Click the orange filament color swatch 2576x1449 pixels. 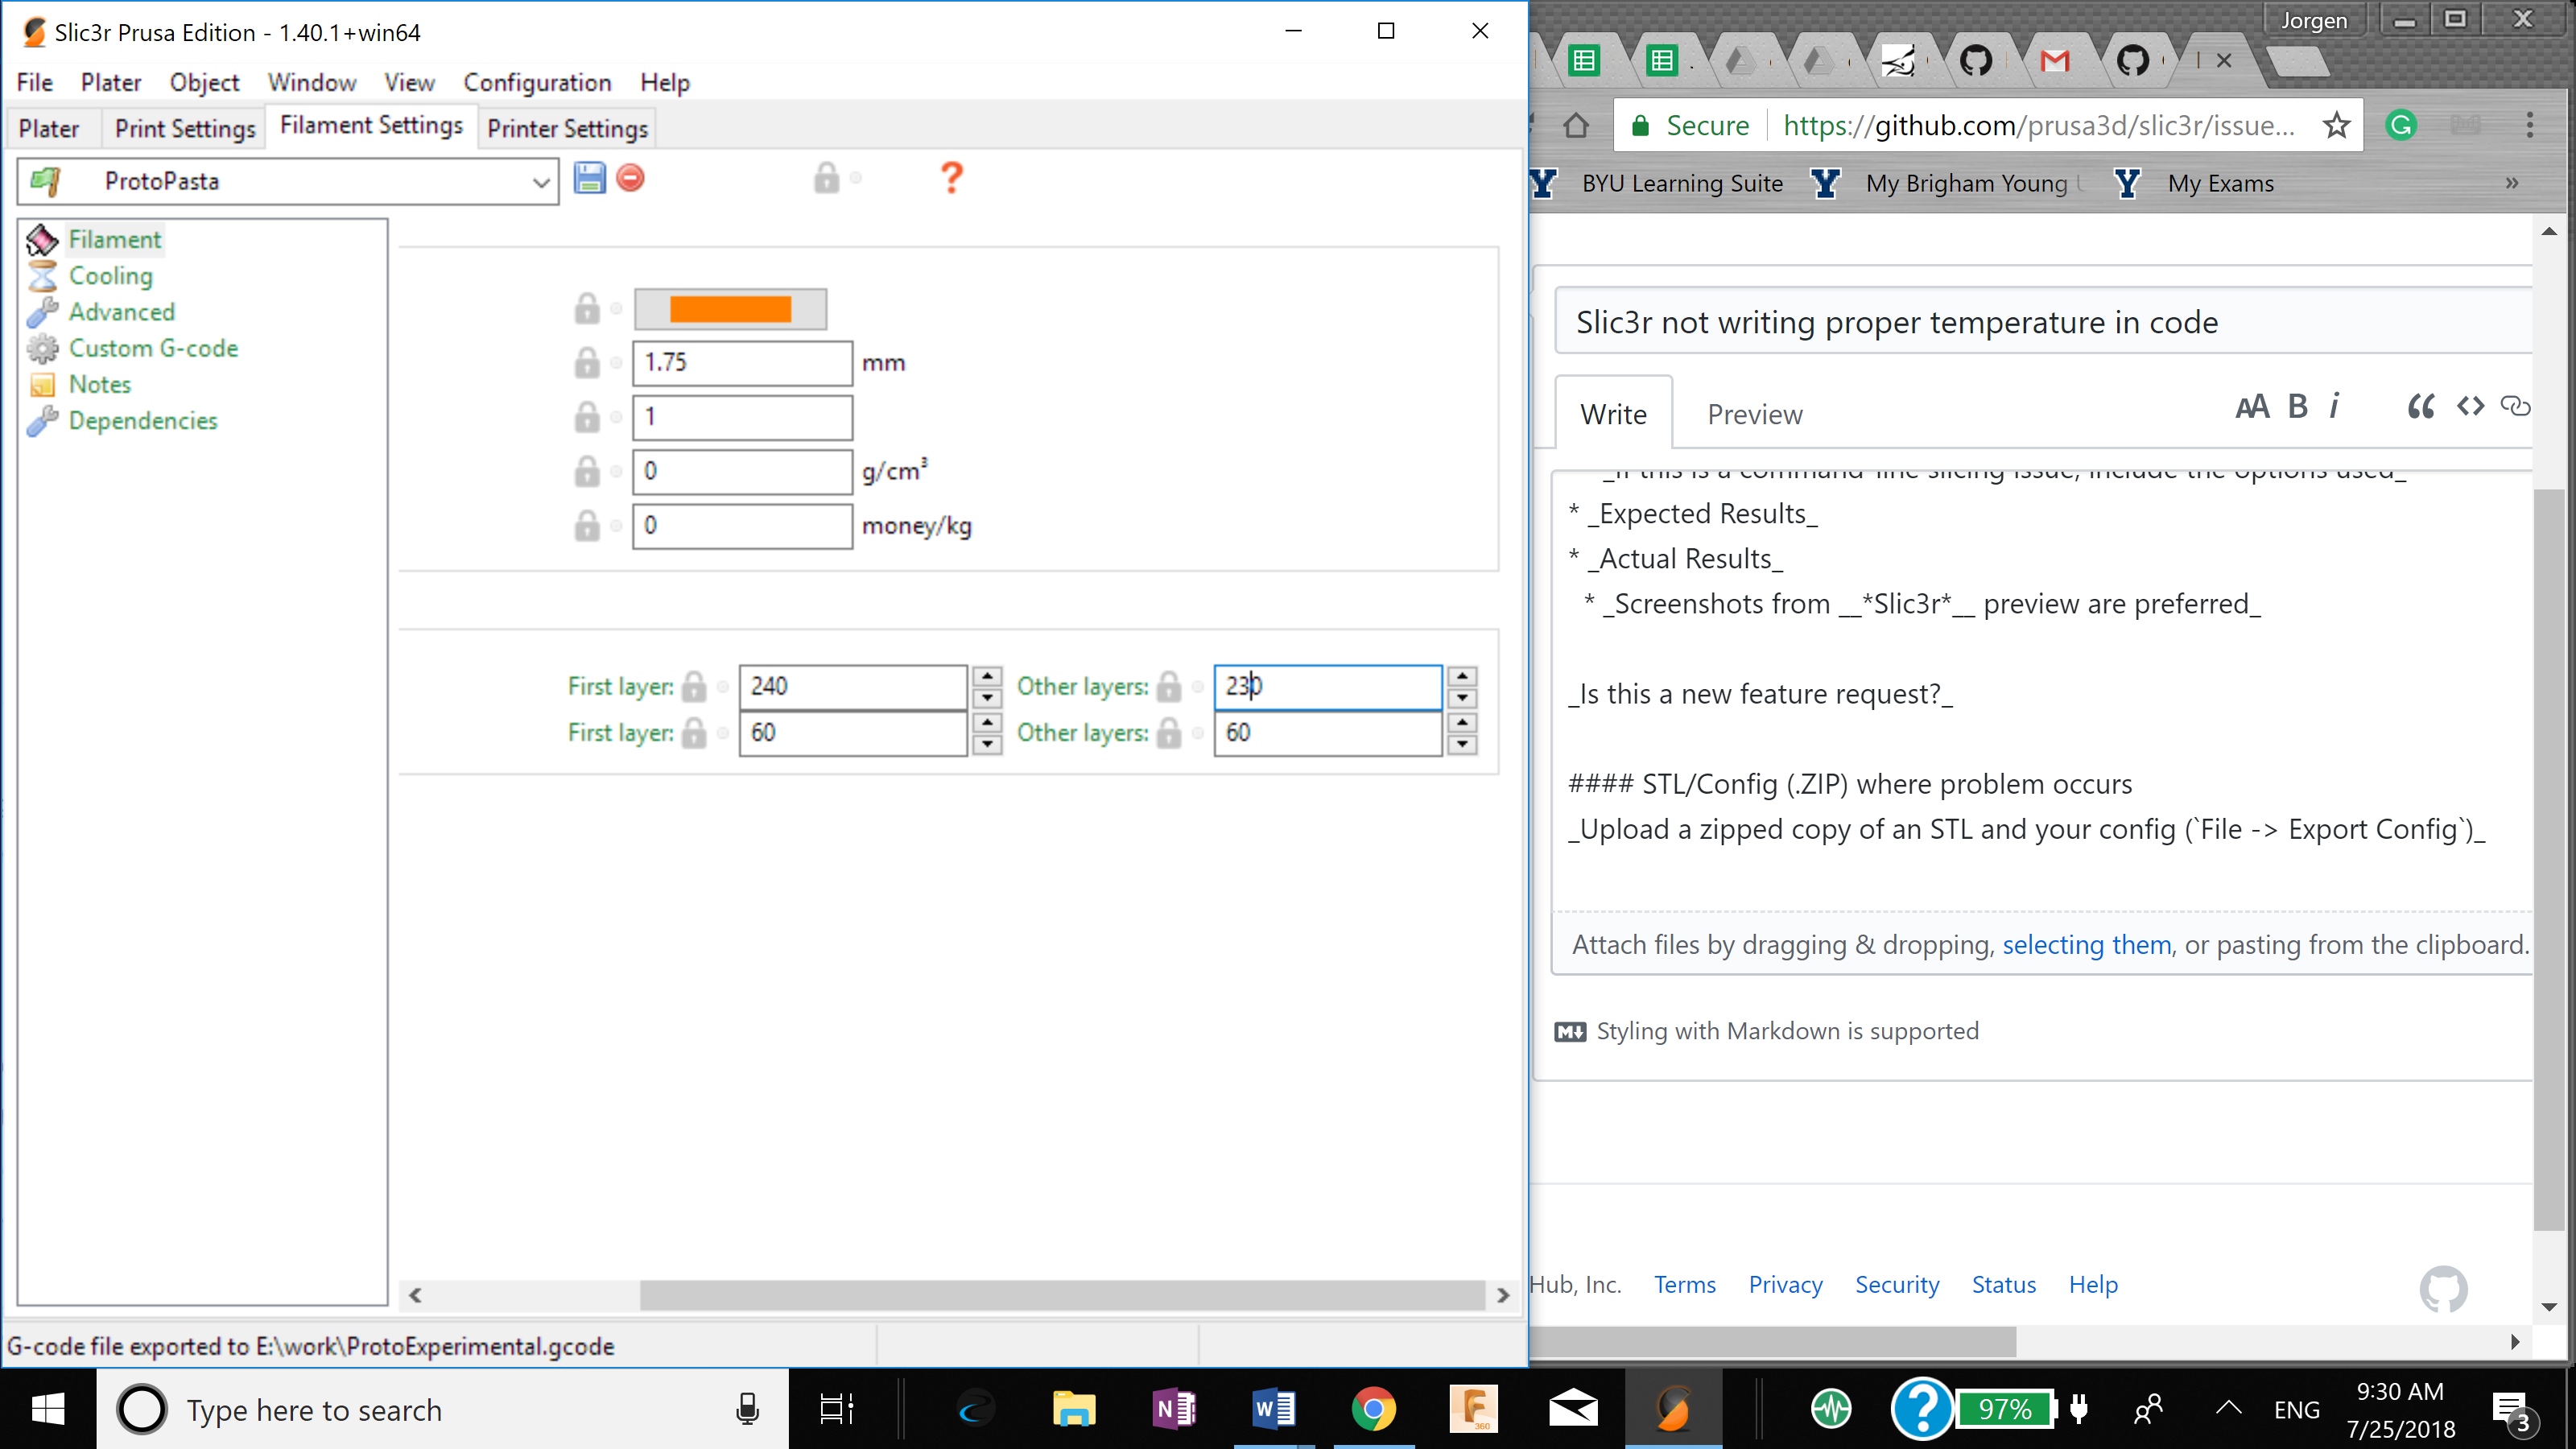(730, 308)
